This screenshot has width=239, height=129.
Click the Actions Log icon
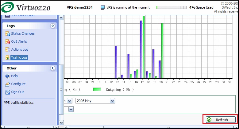click(7, 49)
